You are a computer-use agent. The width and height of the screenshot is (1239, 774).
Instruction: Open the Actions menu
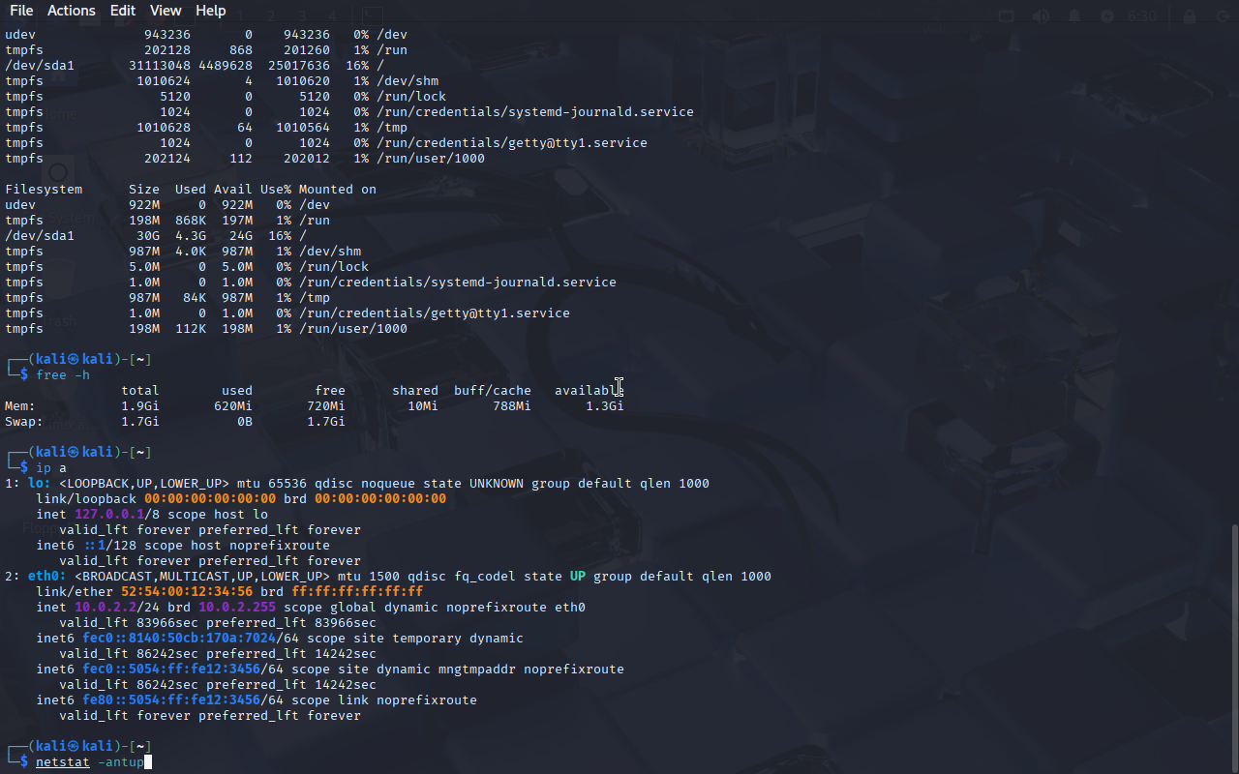[x=72, y=11]
